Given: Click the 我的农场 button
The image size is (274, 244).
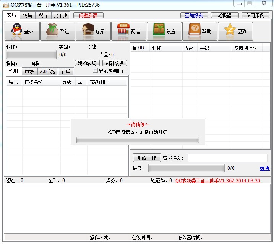Looking at the screenshot, I should point(87,63).
